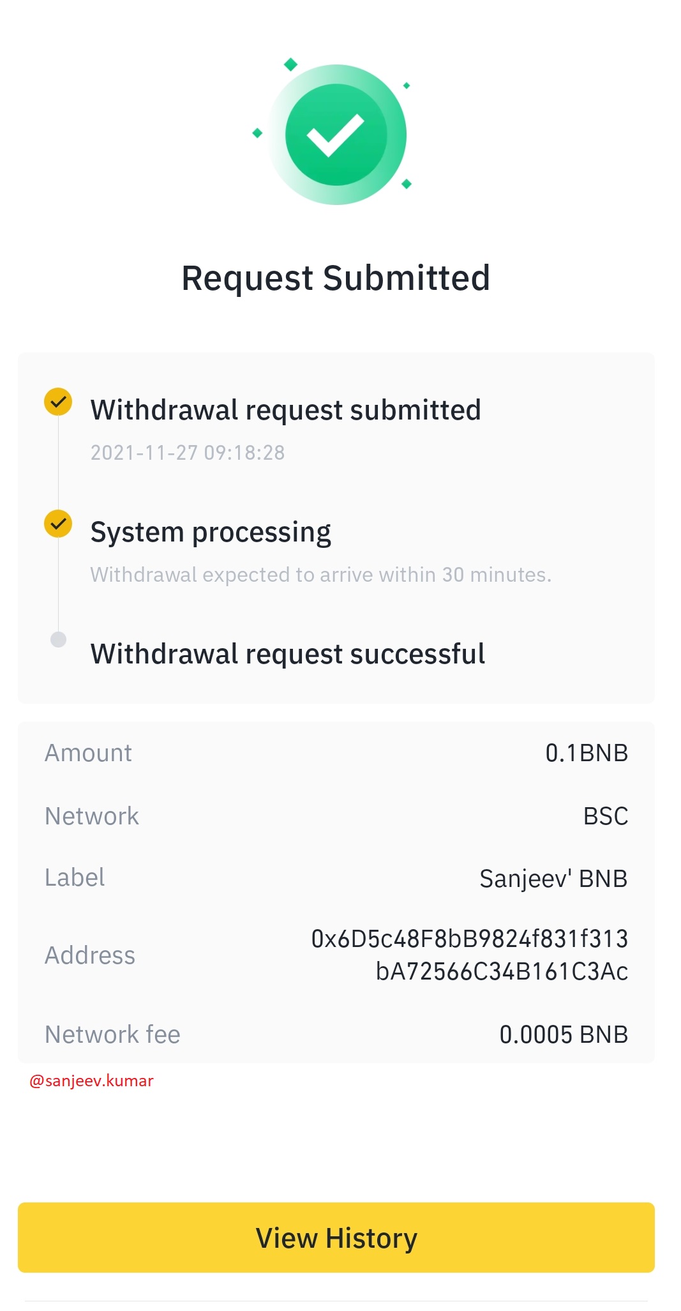Tap the timestamp 2021-11-27 09:18:28
Viewport: 681px width, 1311px height.
coord(188,453)
